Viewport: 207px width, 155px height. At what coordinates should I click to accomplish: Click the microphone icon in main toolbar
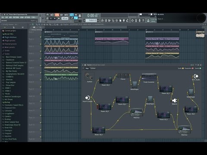click(139, 21)
